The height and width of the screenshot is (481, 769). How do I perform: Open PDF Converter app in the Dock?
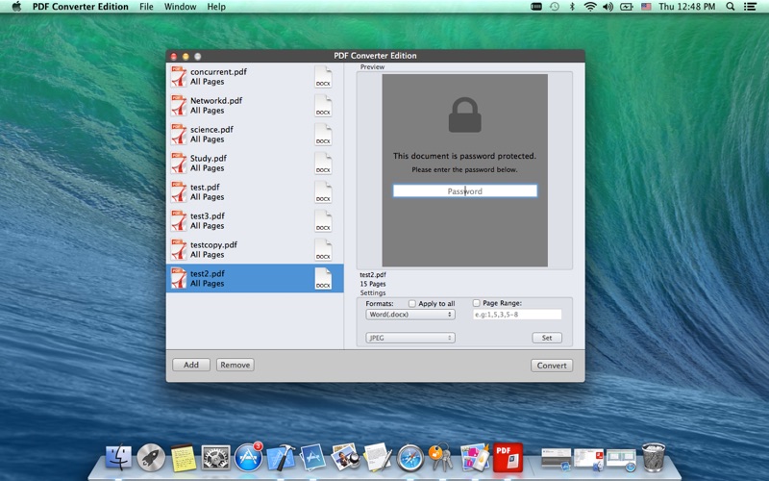click(x=508, y=458)
